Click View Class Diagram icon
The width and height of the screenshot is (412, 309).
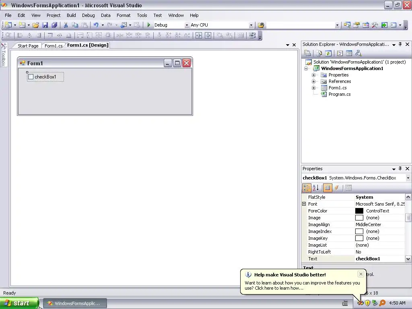[358, 54]
